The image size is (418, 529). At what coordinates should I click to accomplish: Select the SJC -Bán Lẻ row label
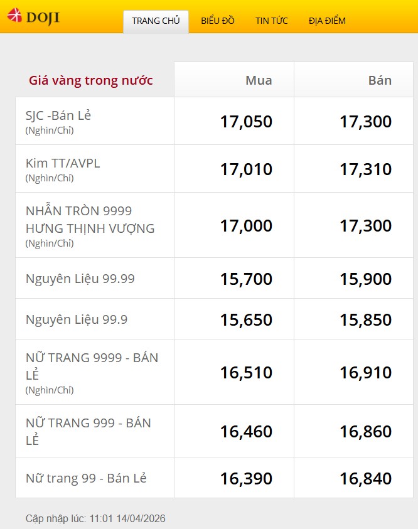tap(58, 116)
